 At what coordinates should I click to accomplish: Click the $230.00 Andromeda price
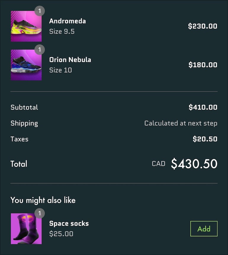tap(203, 26)
